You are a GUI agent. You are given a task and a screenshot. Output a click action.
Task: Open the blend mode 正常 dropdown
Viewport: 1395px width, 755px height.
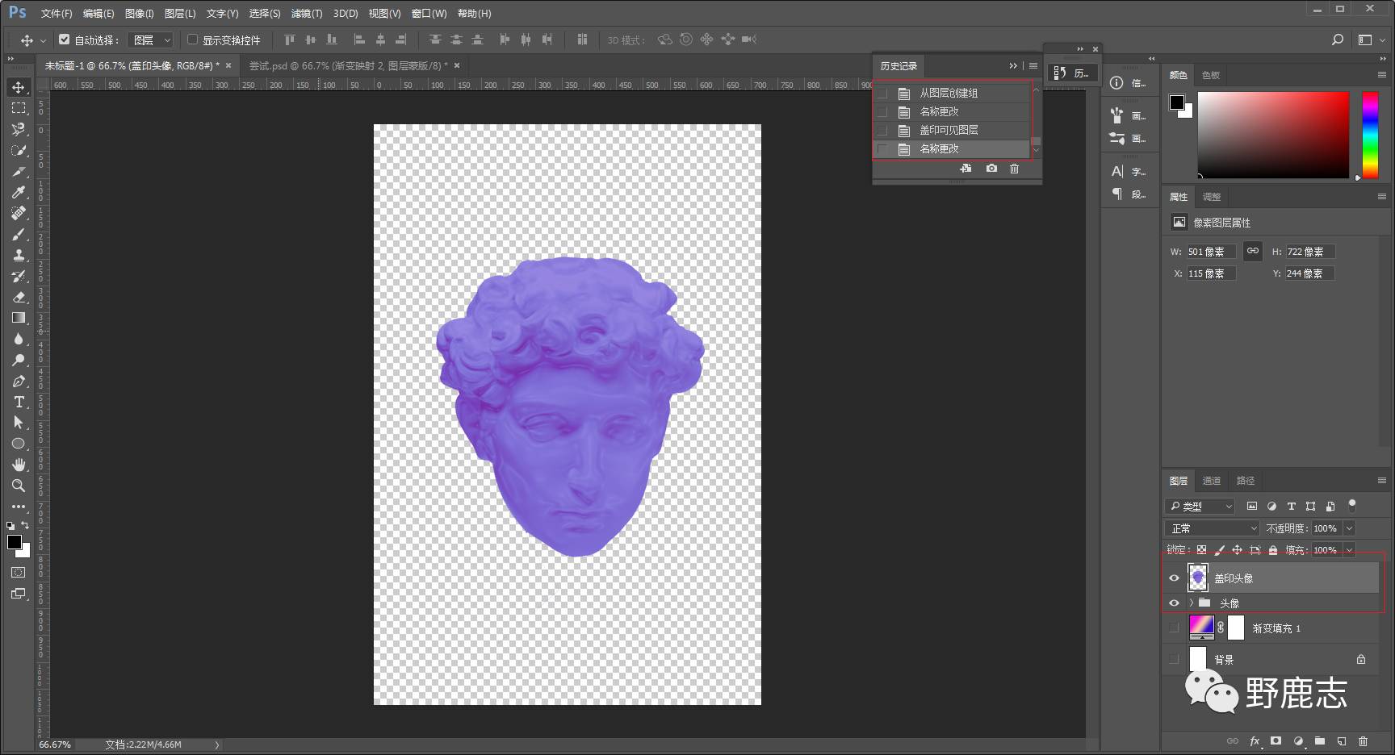[1212, 528]
